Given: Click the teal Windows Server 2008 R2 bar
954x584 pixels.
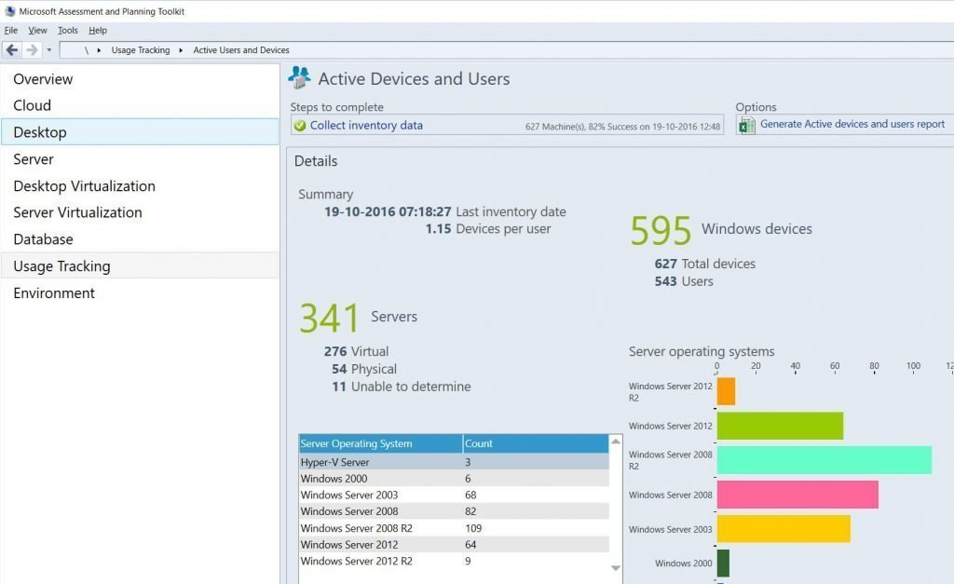Looking at the screenshot, I should point(824,459).
